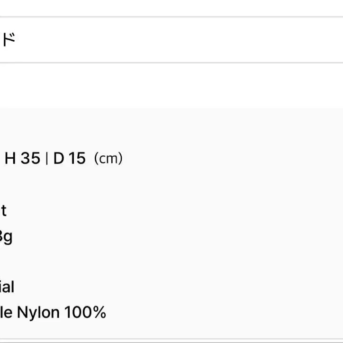Click the katakana ド text in row

coord(8,40)
